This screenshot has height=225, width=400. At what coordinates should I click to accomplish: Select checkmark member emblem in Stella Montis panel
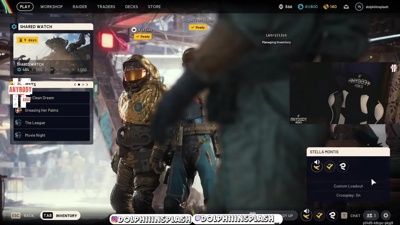tap(330, 167)
